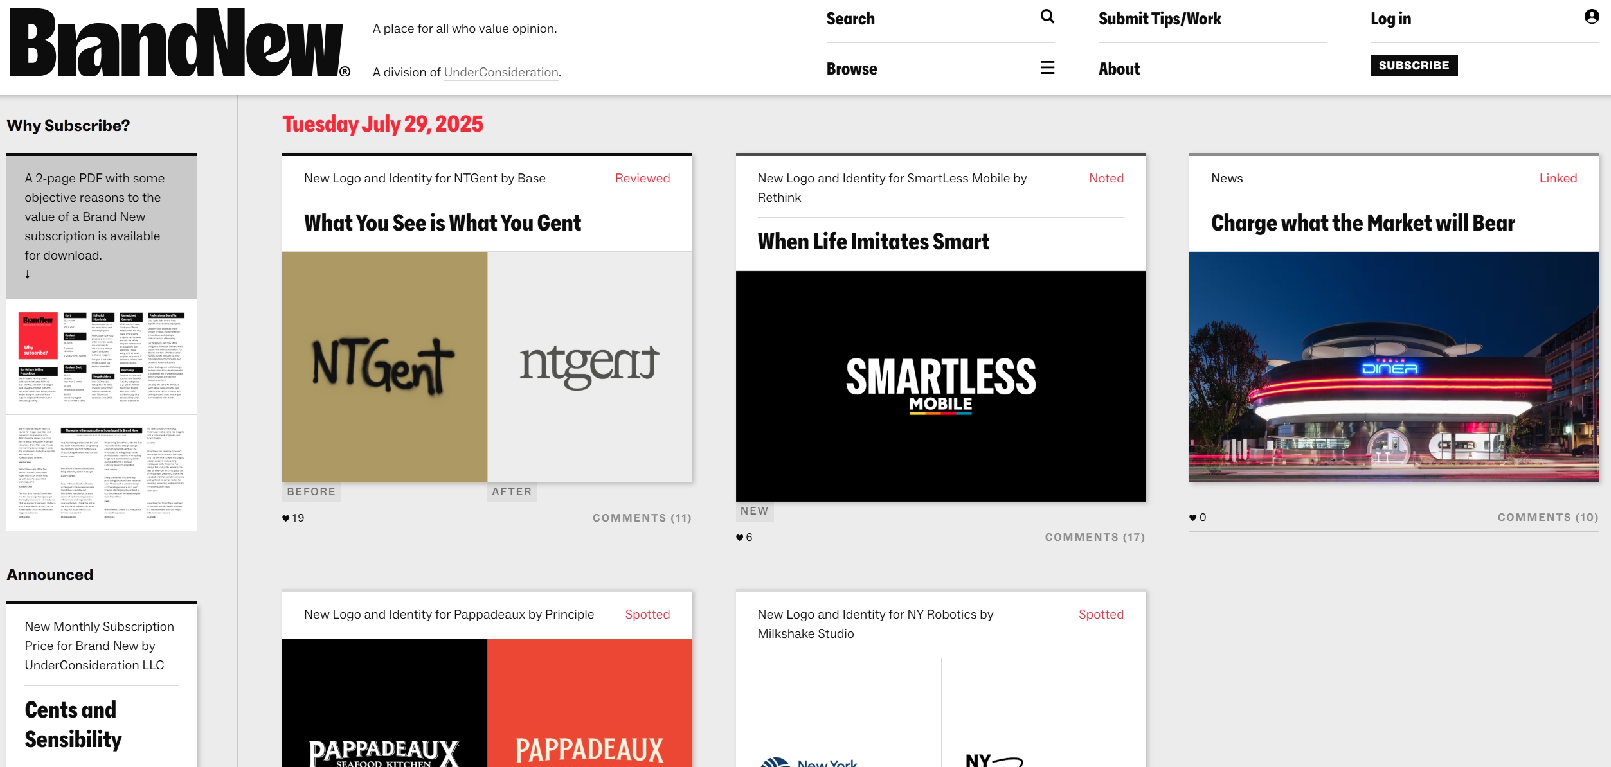The height and width of the screenshot is (767, 1611).
Task: Click the Tesla Diner photo
Action: 1394,367
